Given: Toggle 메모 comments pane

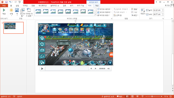Looking at the screenshot, I should click(x=120, y=96).
